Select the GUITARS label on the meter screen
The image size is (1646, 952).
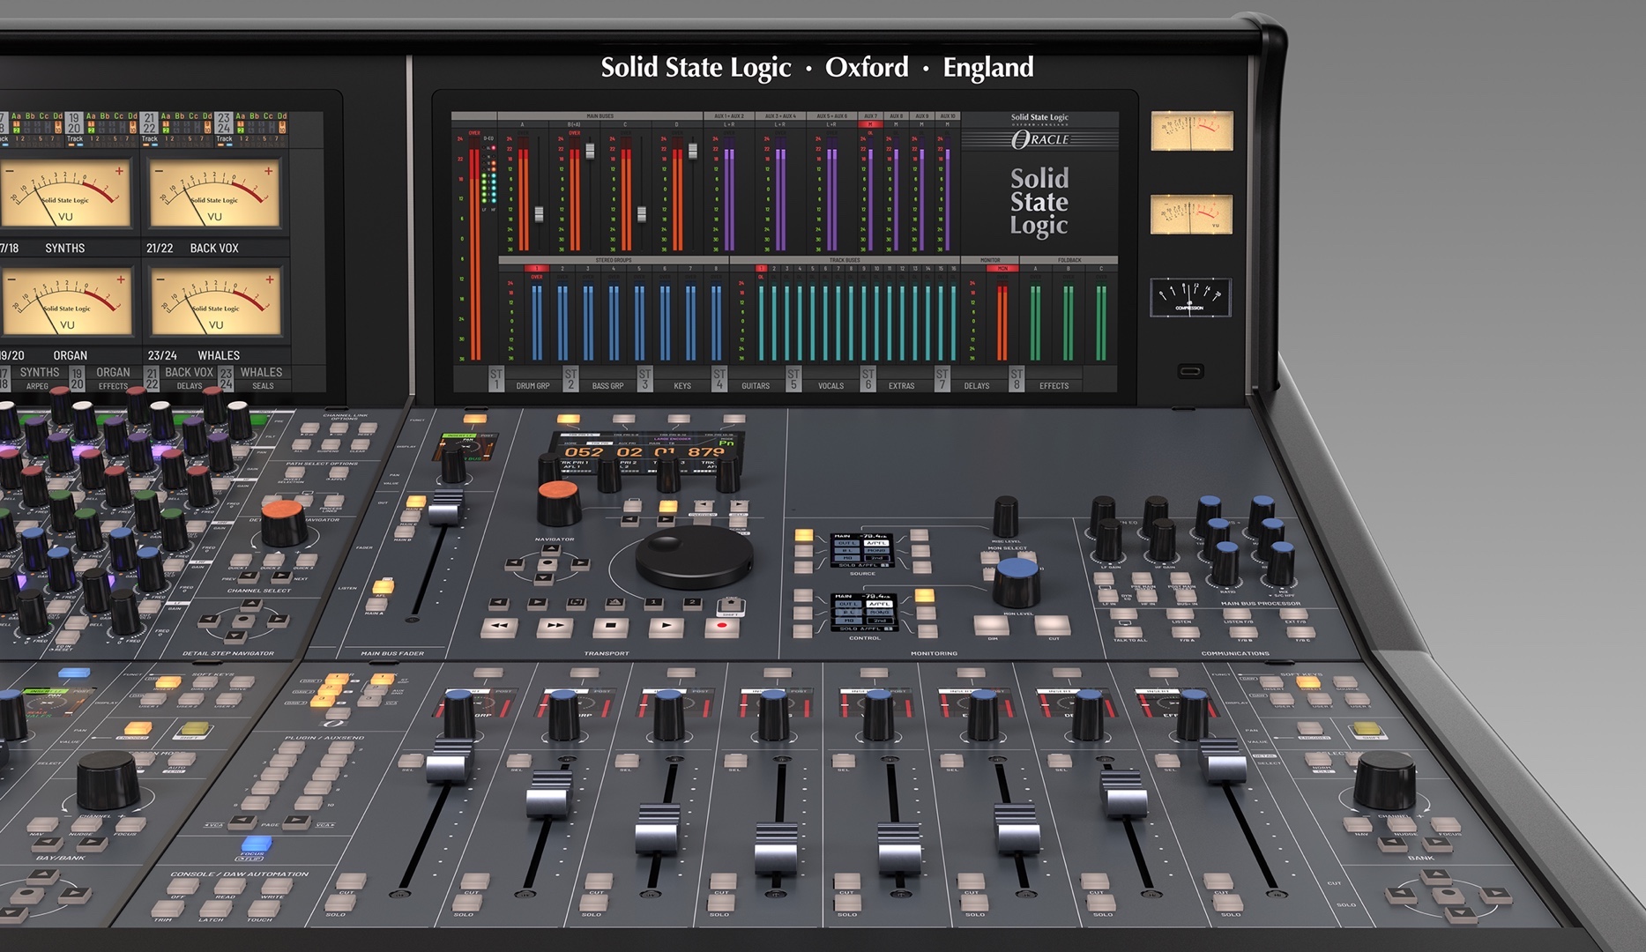coord(756,386)
